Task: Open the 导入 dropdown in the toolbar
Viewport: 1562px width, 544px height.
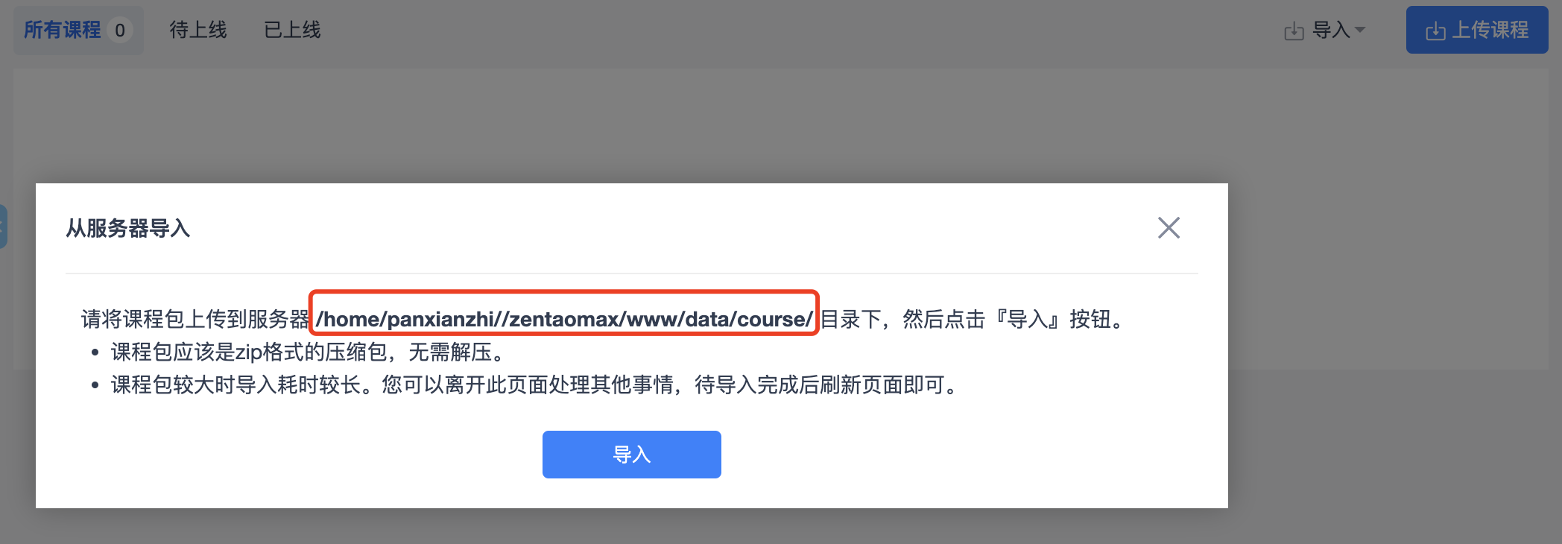Action: pos(1325,31)
